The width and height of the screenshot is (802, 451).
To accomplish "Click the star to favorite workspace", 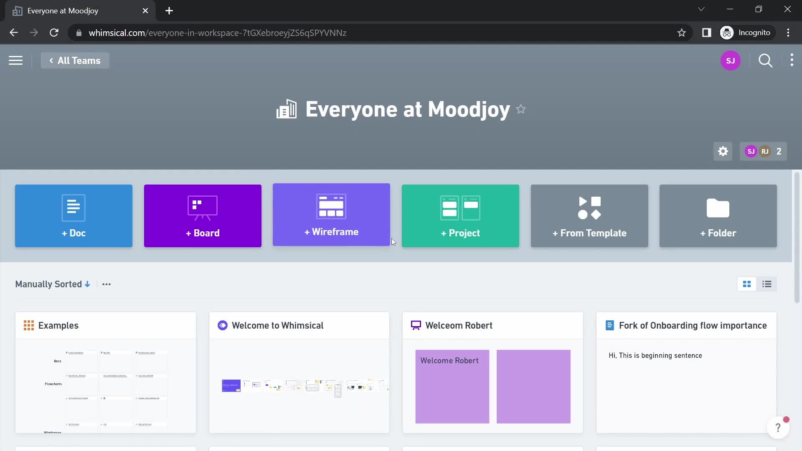I will click(521, 109).
